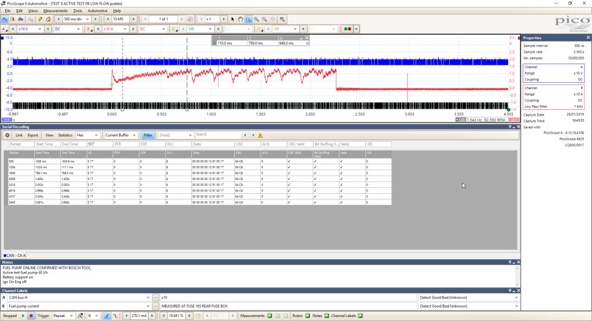Image resolution: width=592 pixels, height=321 pixels.
Task: Click the falling edge trigger icon
Action: tap(115, 316)
